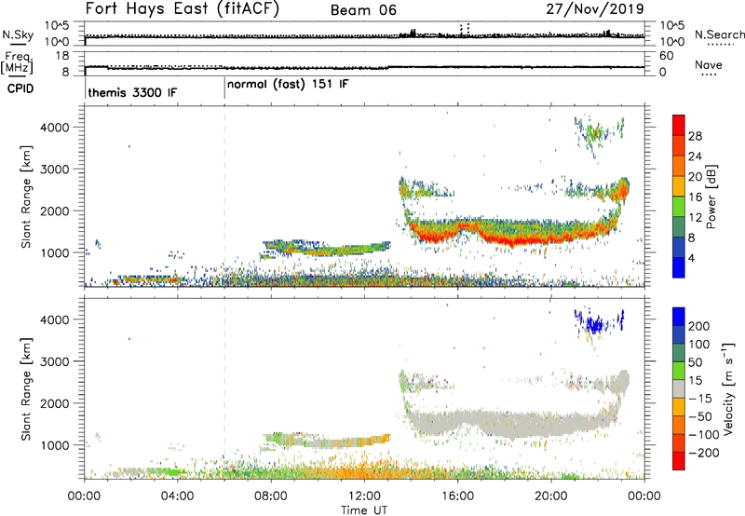745x516 pixels.
Task: Select the 'N.Sky' legend label
Action: pos(18,34)
